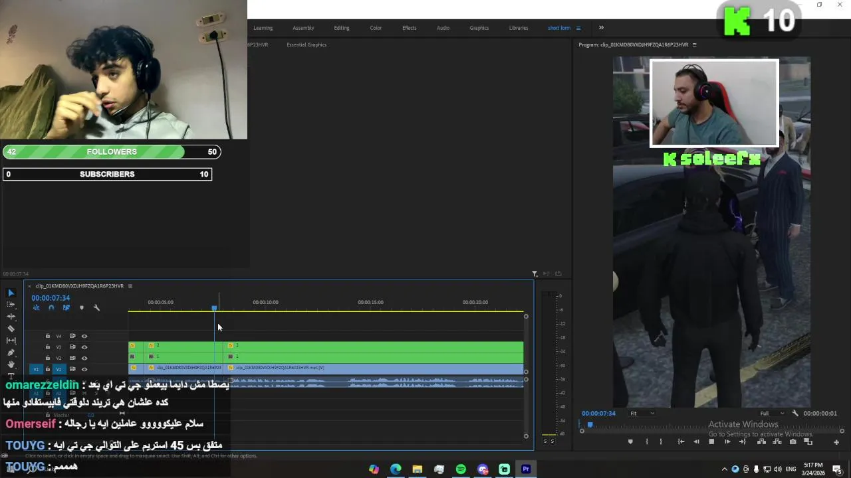Go to Out point

(743, 441)
